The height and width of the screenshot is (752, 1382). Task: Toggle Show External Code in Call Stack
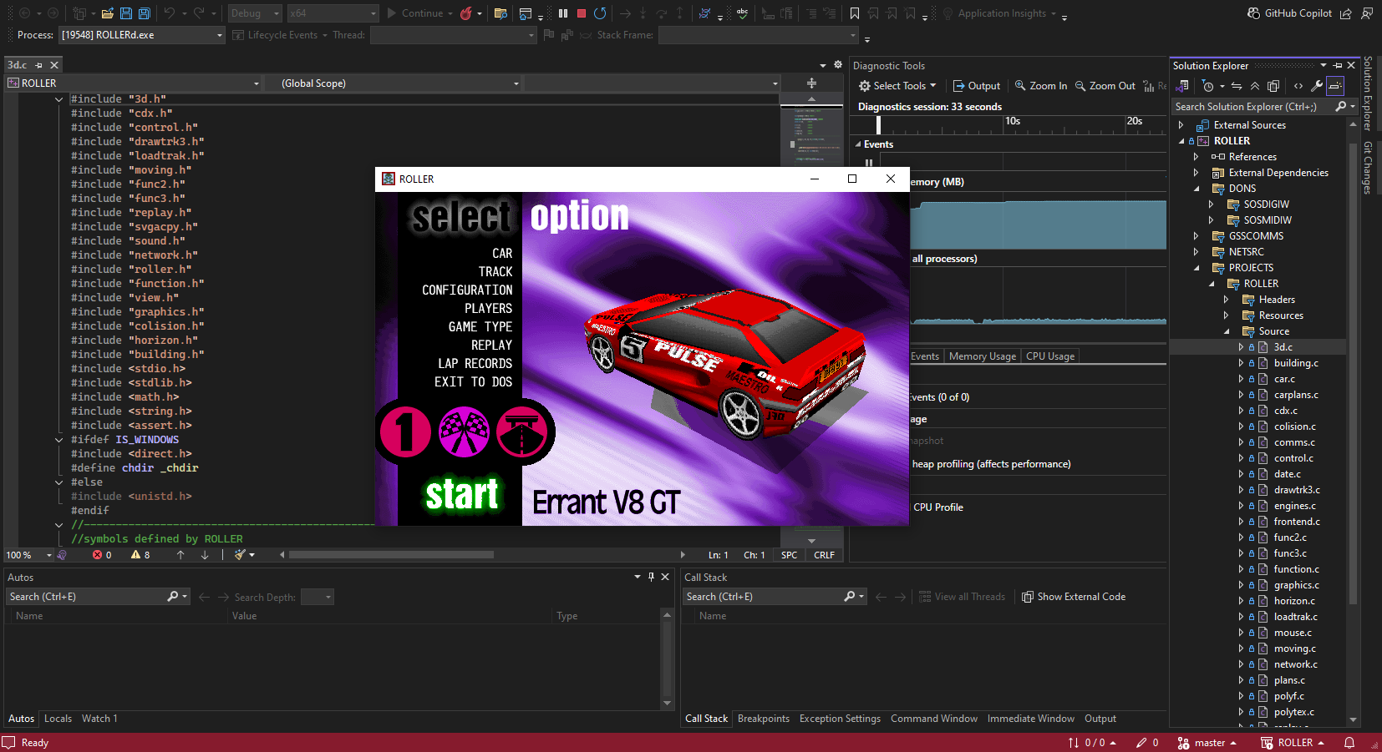(x=1074, y=597)
